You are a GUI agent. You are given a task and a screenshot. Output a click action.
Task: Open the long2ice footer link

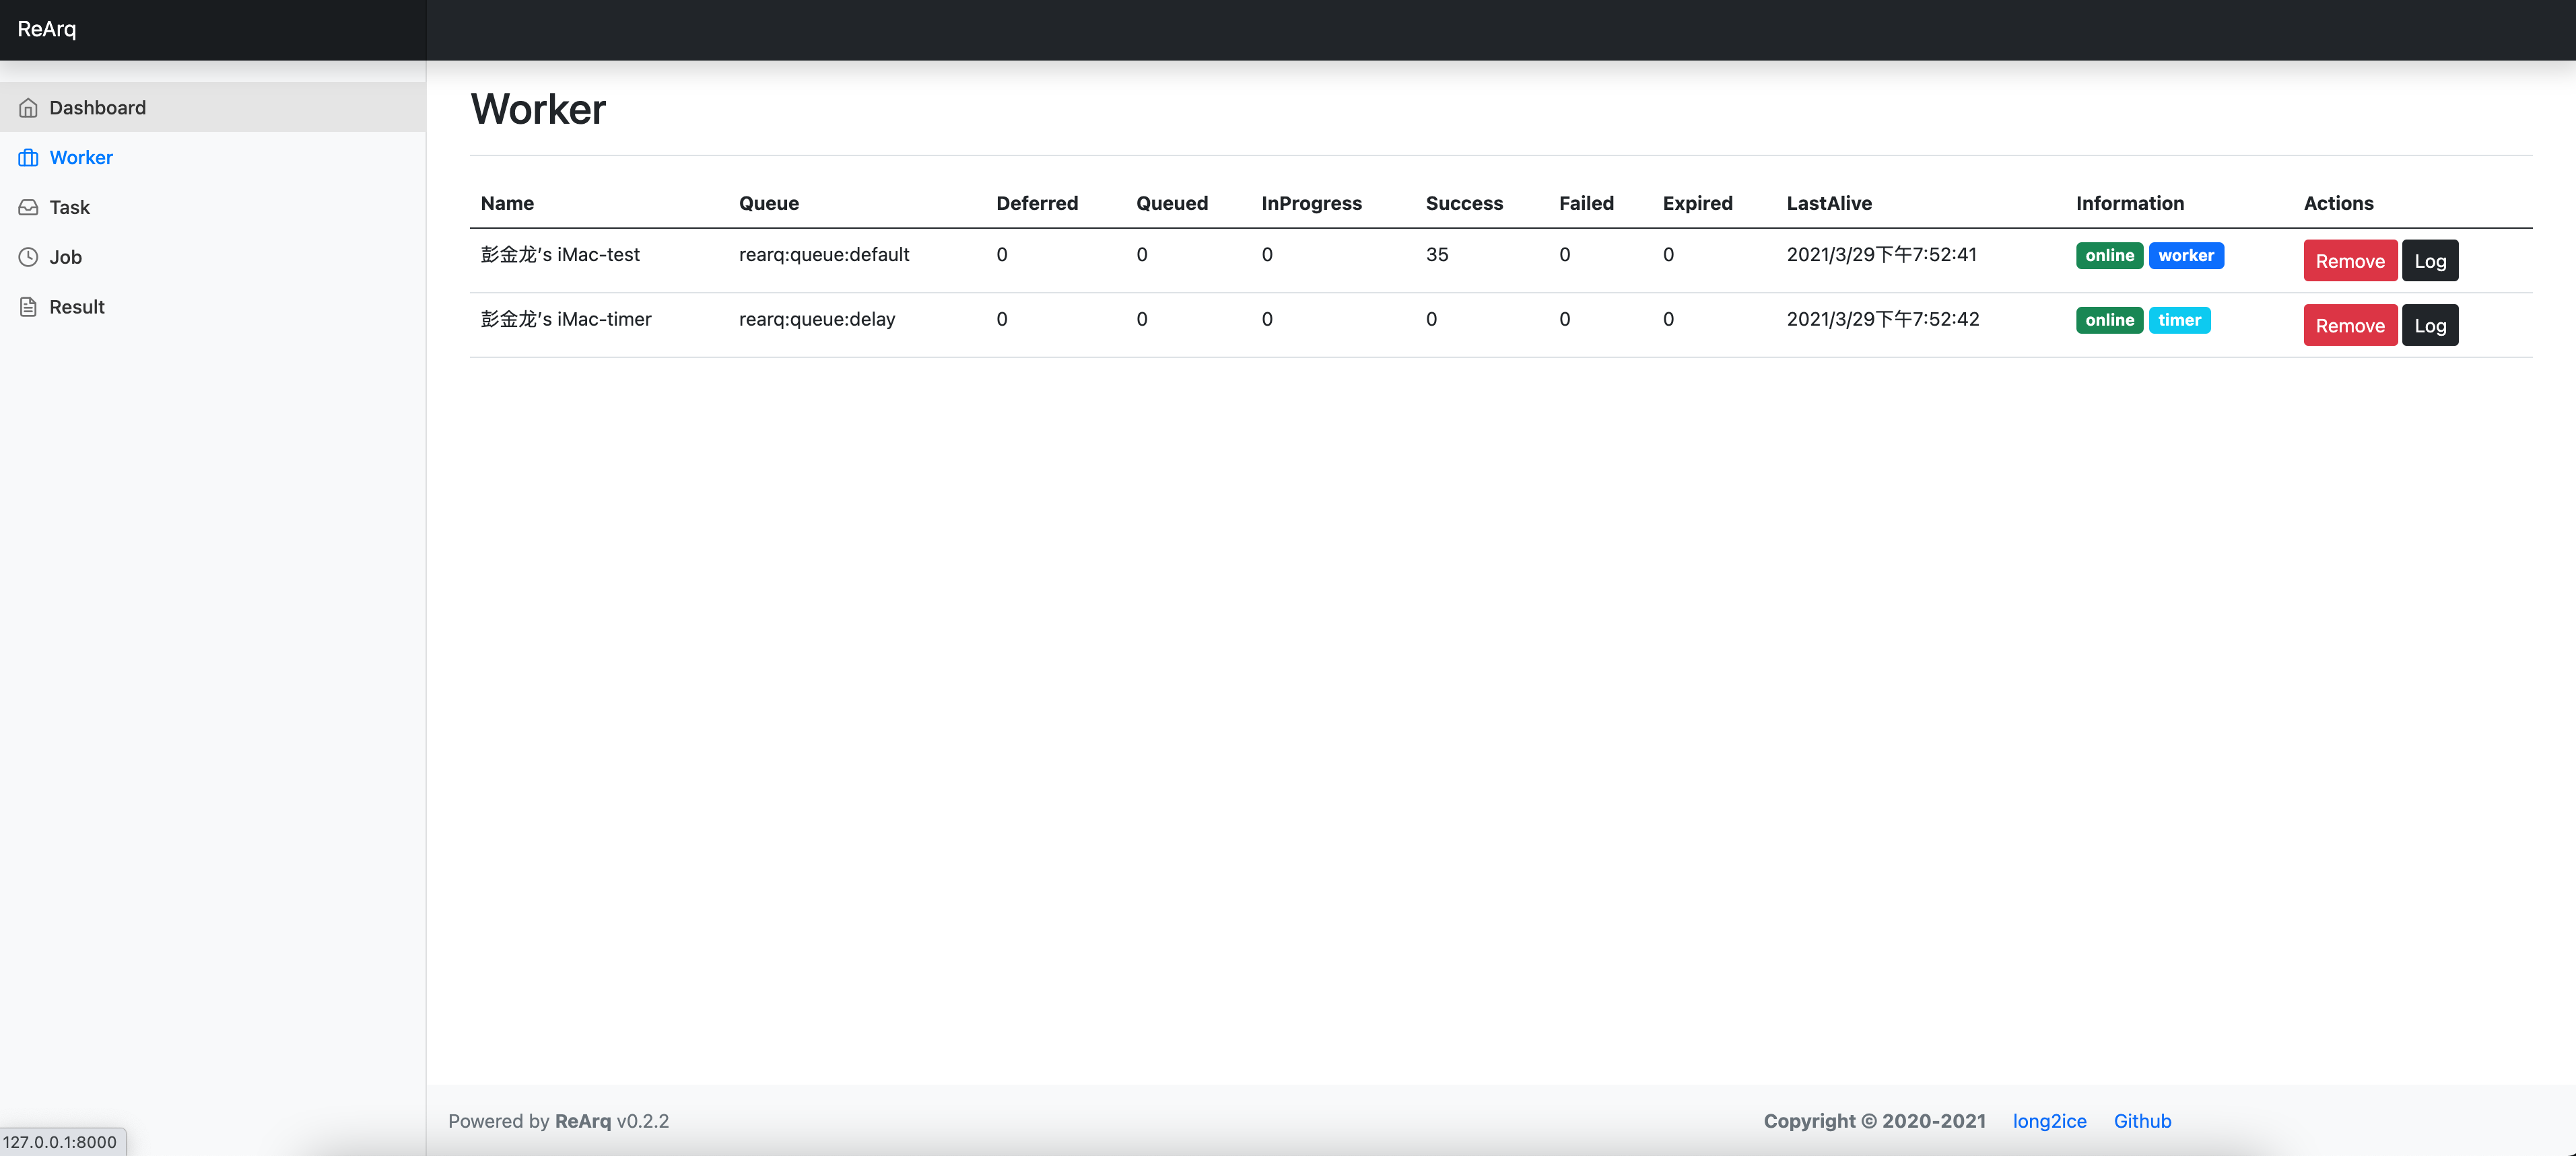(2049, 1121)
